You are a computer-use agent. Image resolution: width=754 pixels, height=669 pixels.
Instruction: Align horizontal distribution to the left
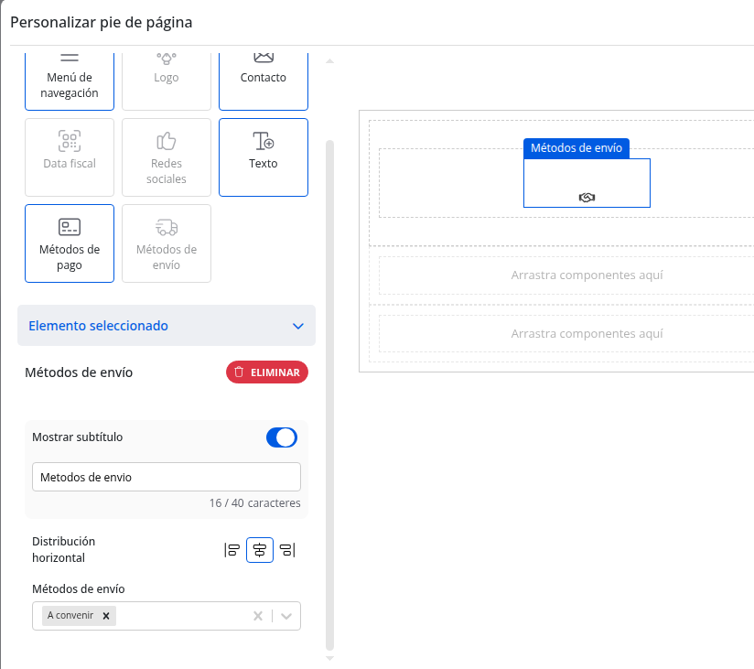point(232,550)
